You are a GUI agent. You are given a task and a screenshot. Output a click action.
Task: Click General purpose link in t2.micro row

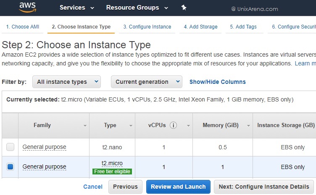click(x=45, y=166)
